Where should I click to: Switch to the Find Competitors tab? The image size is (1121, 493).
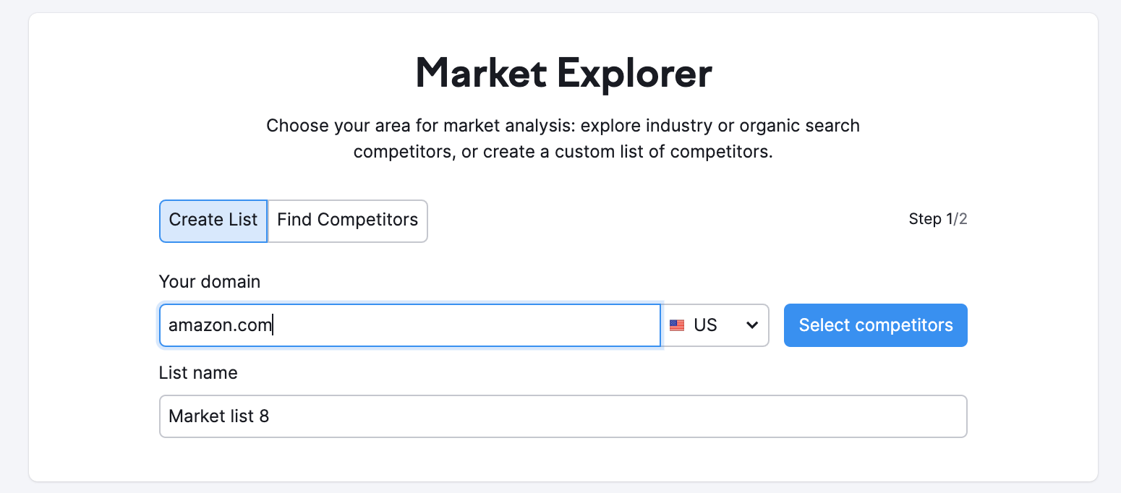pyautogui.click(x=348, y=220)
